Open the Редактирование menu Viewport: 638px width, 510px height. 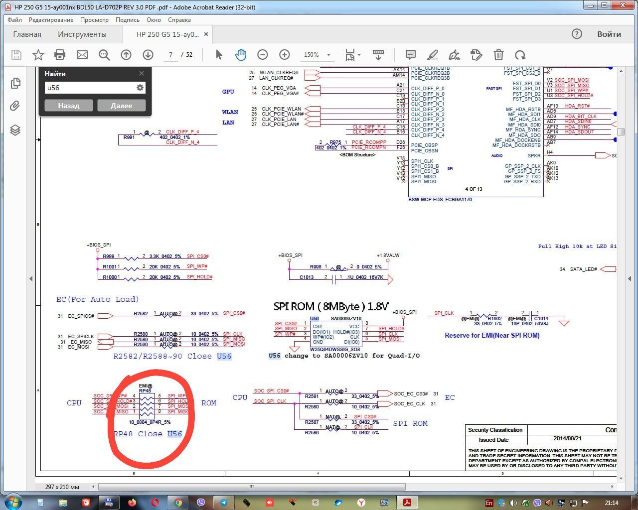51,20
